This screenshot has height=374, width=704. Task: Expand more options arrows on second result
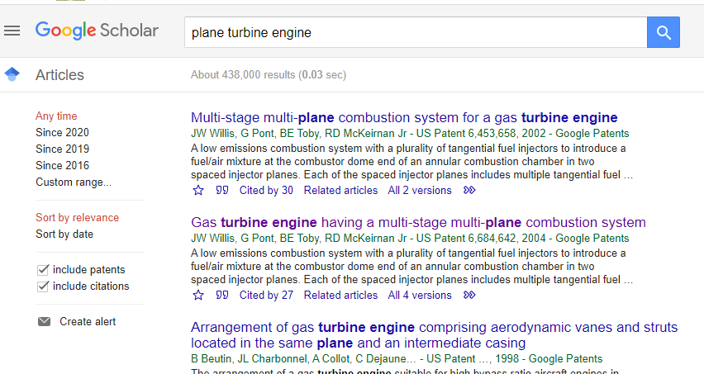[x=469, y=296]
